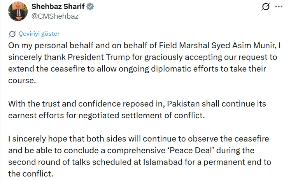Open the three-dot more options menu
291x180 pixels.
[279, 7]
